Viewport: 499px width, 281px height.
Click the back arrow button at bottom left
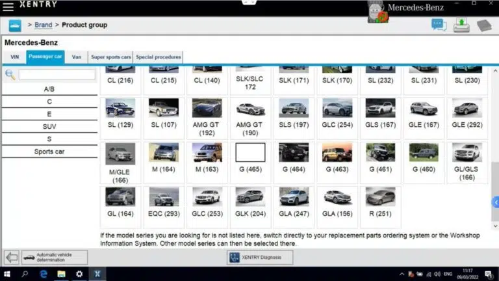tap(12, 258)
